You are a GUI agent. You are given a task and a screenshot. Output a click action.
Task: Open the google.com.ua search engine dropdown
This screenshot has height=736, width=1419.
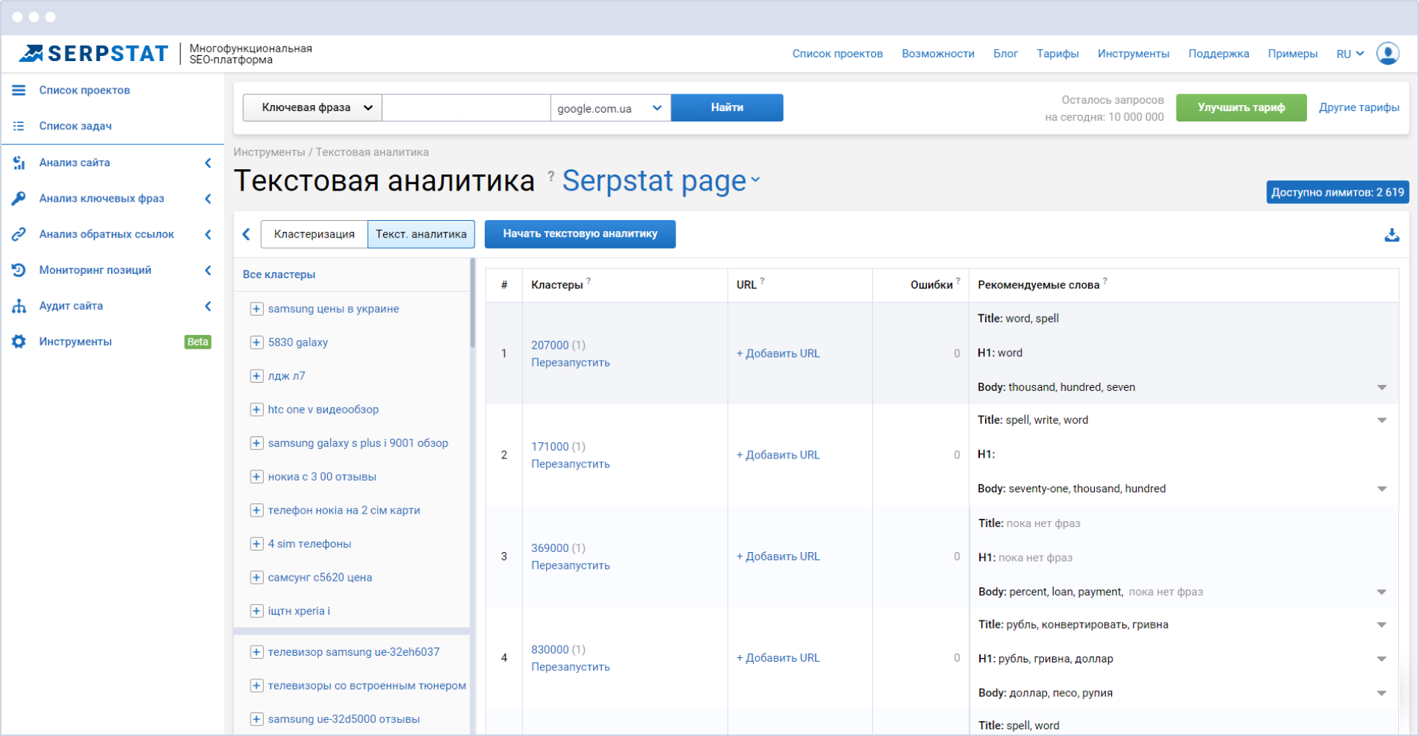point(611,107)
